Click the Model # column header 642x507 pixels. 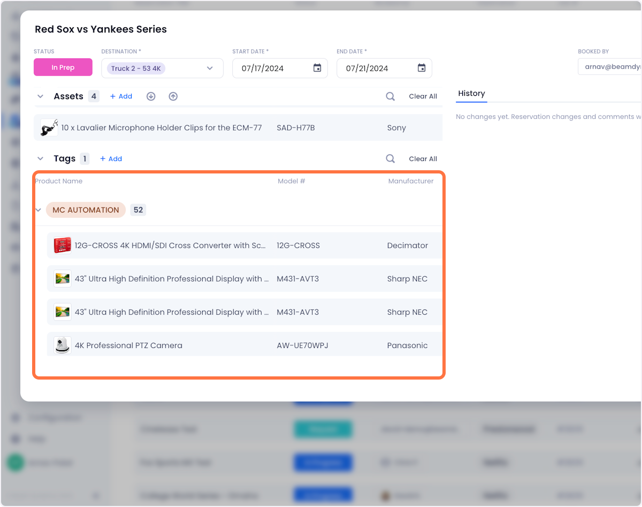click(292, 181)
